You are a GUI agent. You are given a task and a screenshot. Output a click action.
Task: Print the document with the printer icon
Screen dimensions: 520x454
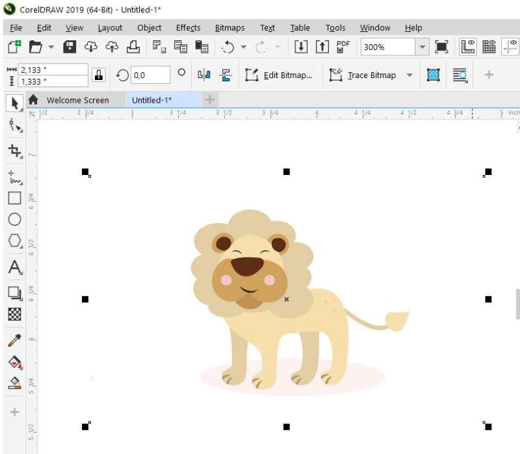pyautogui.click(x=133, y=47)
